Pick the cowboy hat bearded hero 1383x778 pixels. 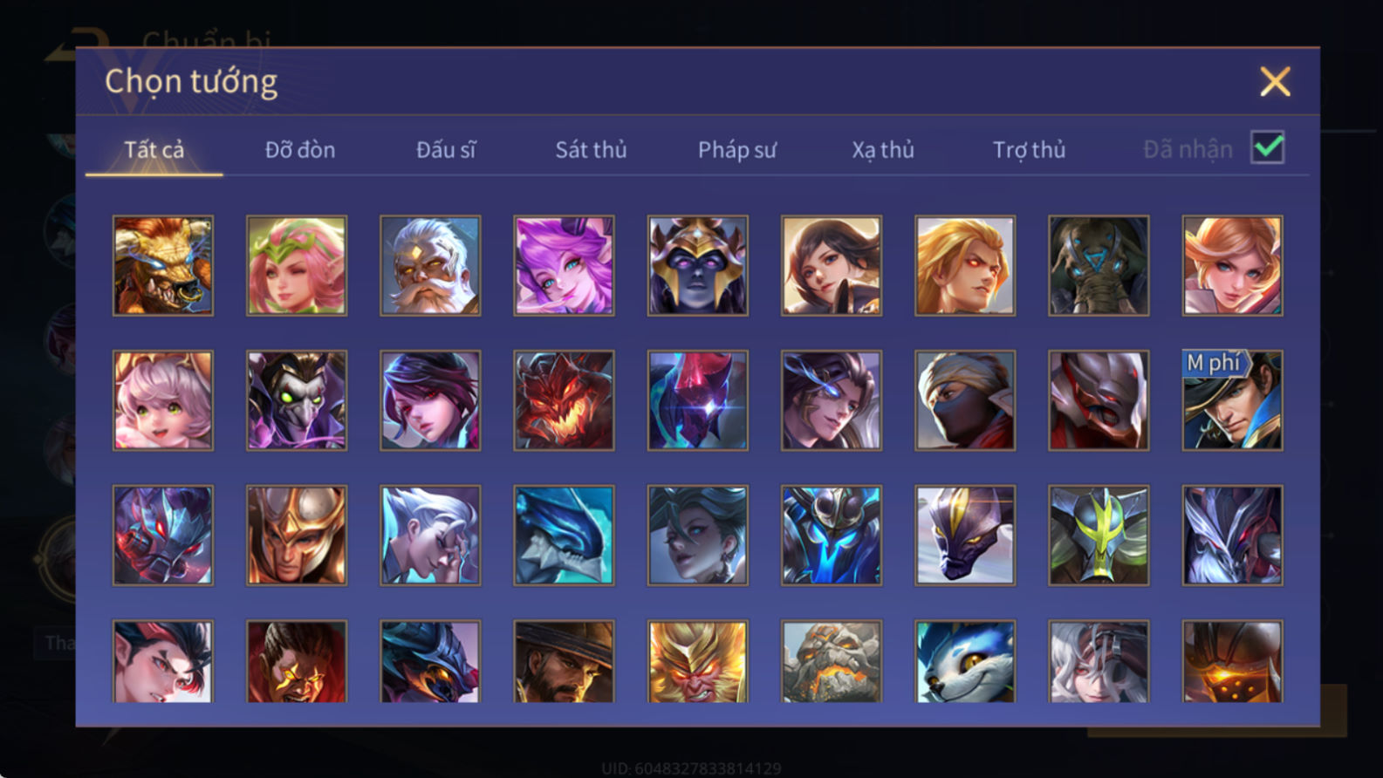pos(564,661)
